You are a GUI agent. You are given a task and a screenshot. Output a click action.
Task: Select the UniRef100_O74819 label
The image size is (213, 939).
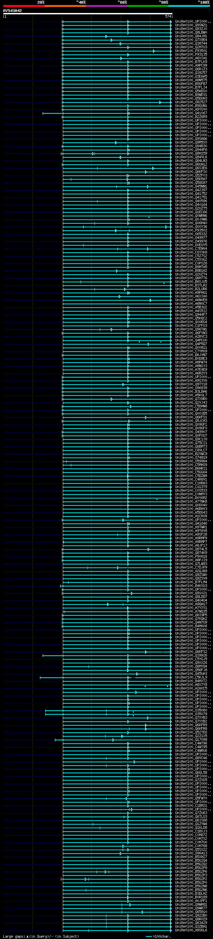191,457
